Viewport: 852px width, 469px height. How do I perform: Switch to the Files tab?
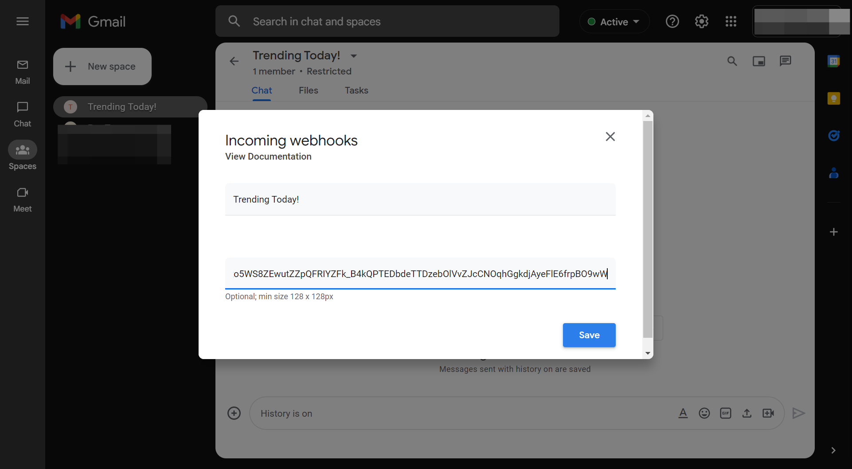(309, 90)
